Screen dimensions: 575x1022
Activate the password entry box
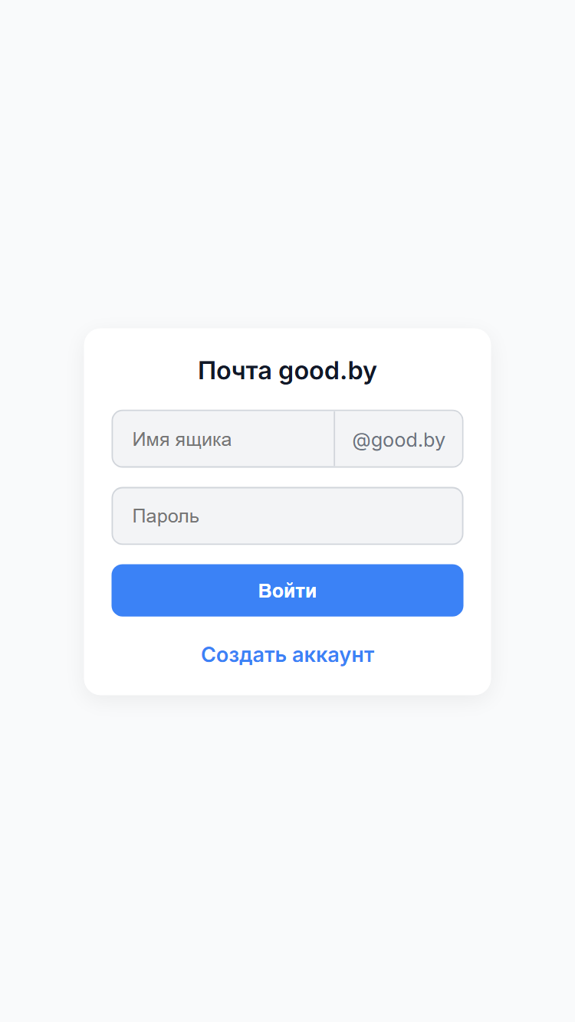[x=287, y=516]
